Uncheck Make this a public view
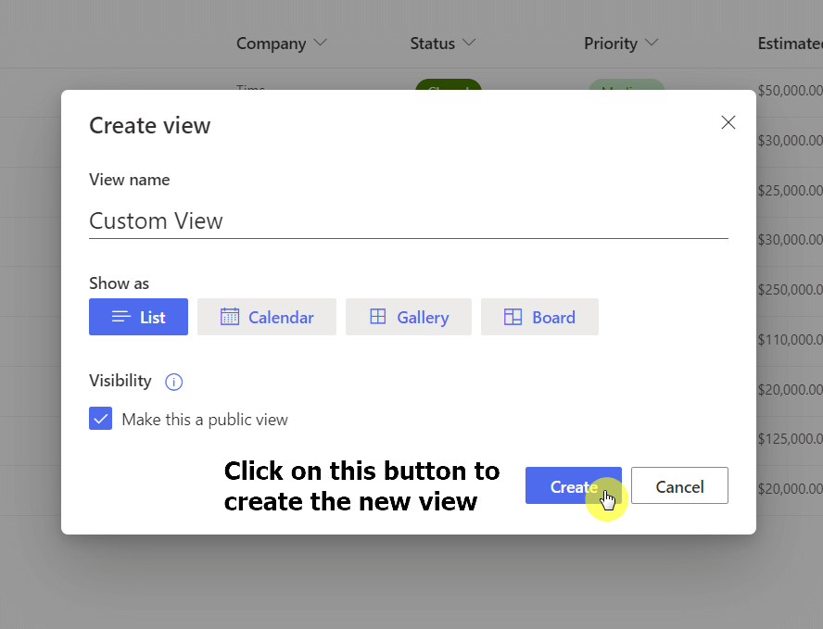 coord(100,419)
